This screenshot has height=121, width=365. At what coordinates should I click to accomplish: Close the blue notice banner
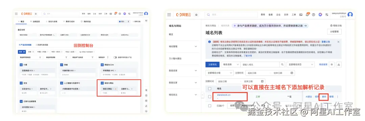(338, 42)
